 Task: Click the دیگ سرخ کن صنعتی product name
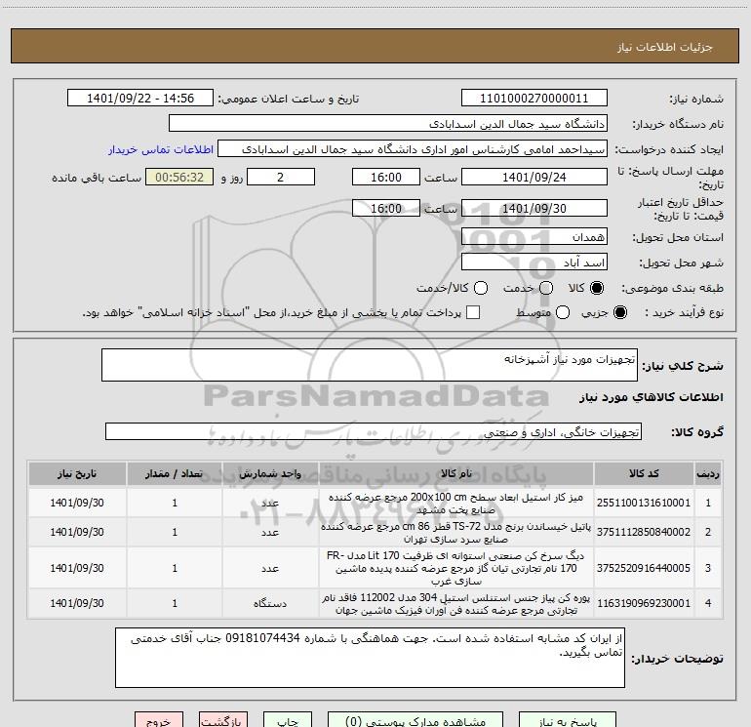click(x=456, y=568)
